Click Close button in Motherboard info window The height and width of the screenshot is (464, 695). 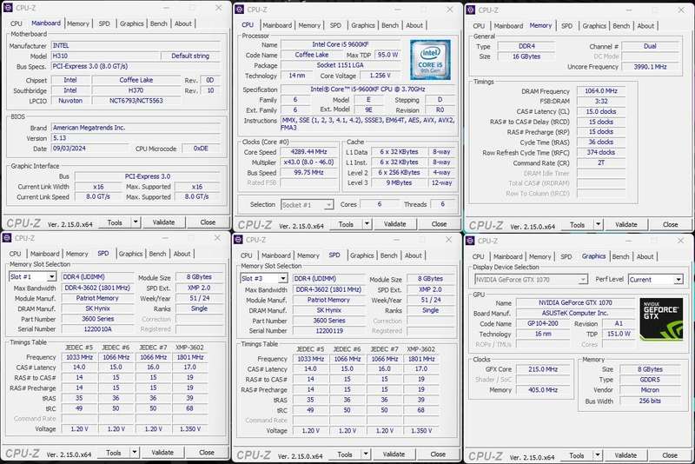coord(208,222)
